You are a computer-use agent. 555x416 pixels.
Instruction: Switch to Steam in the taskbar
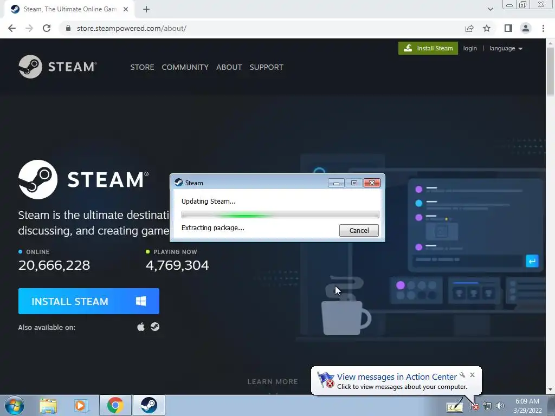click(149, 405)
